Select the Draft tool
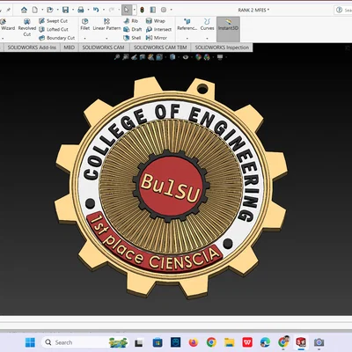Screen dimensions: 352x352 (133, 29)
